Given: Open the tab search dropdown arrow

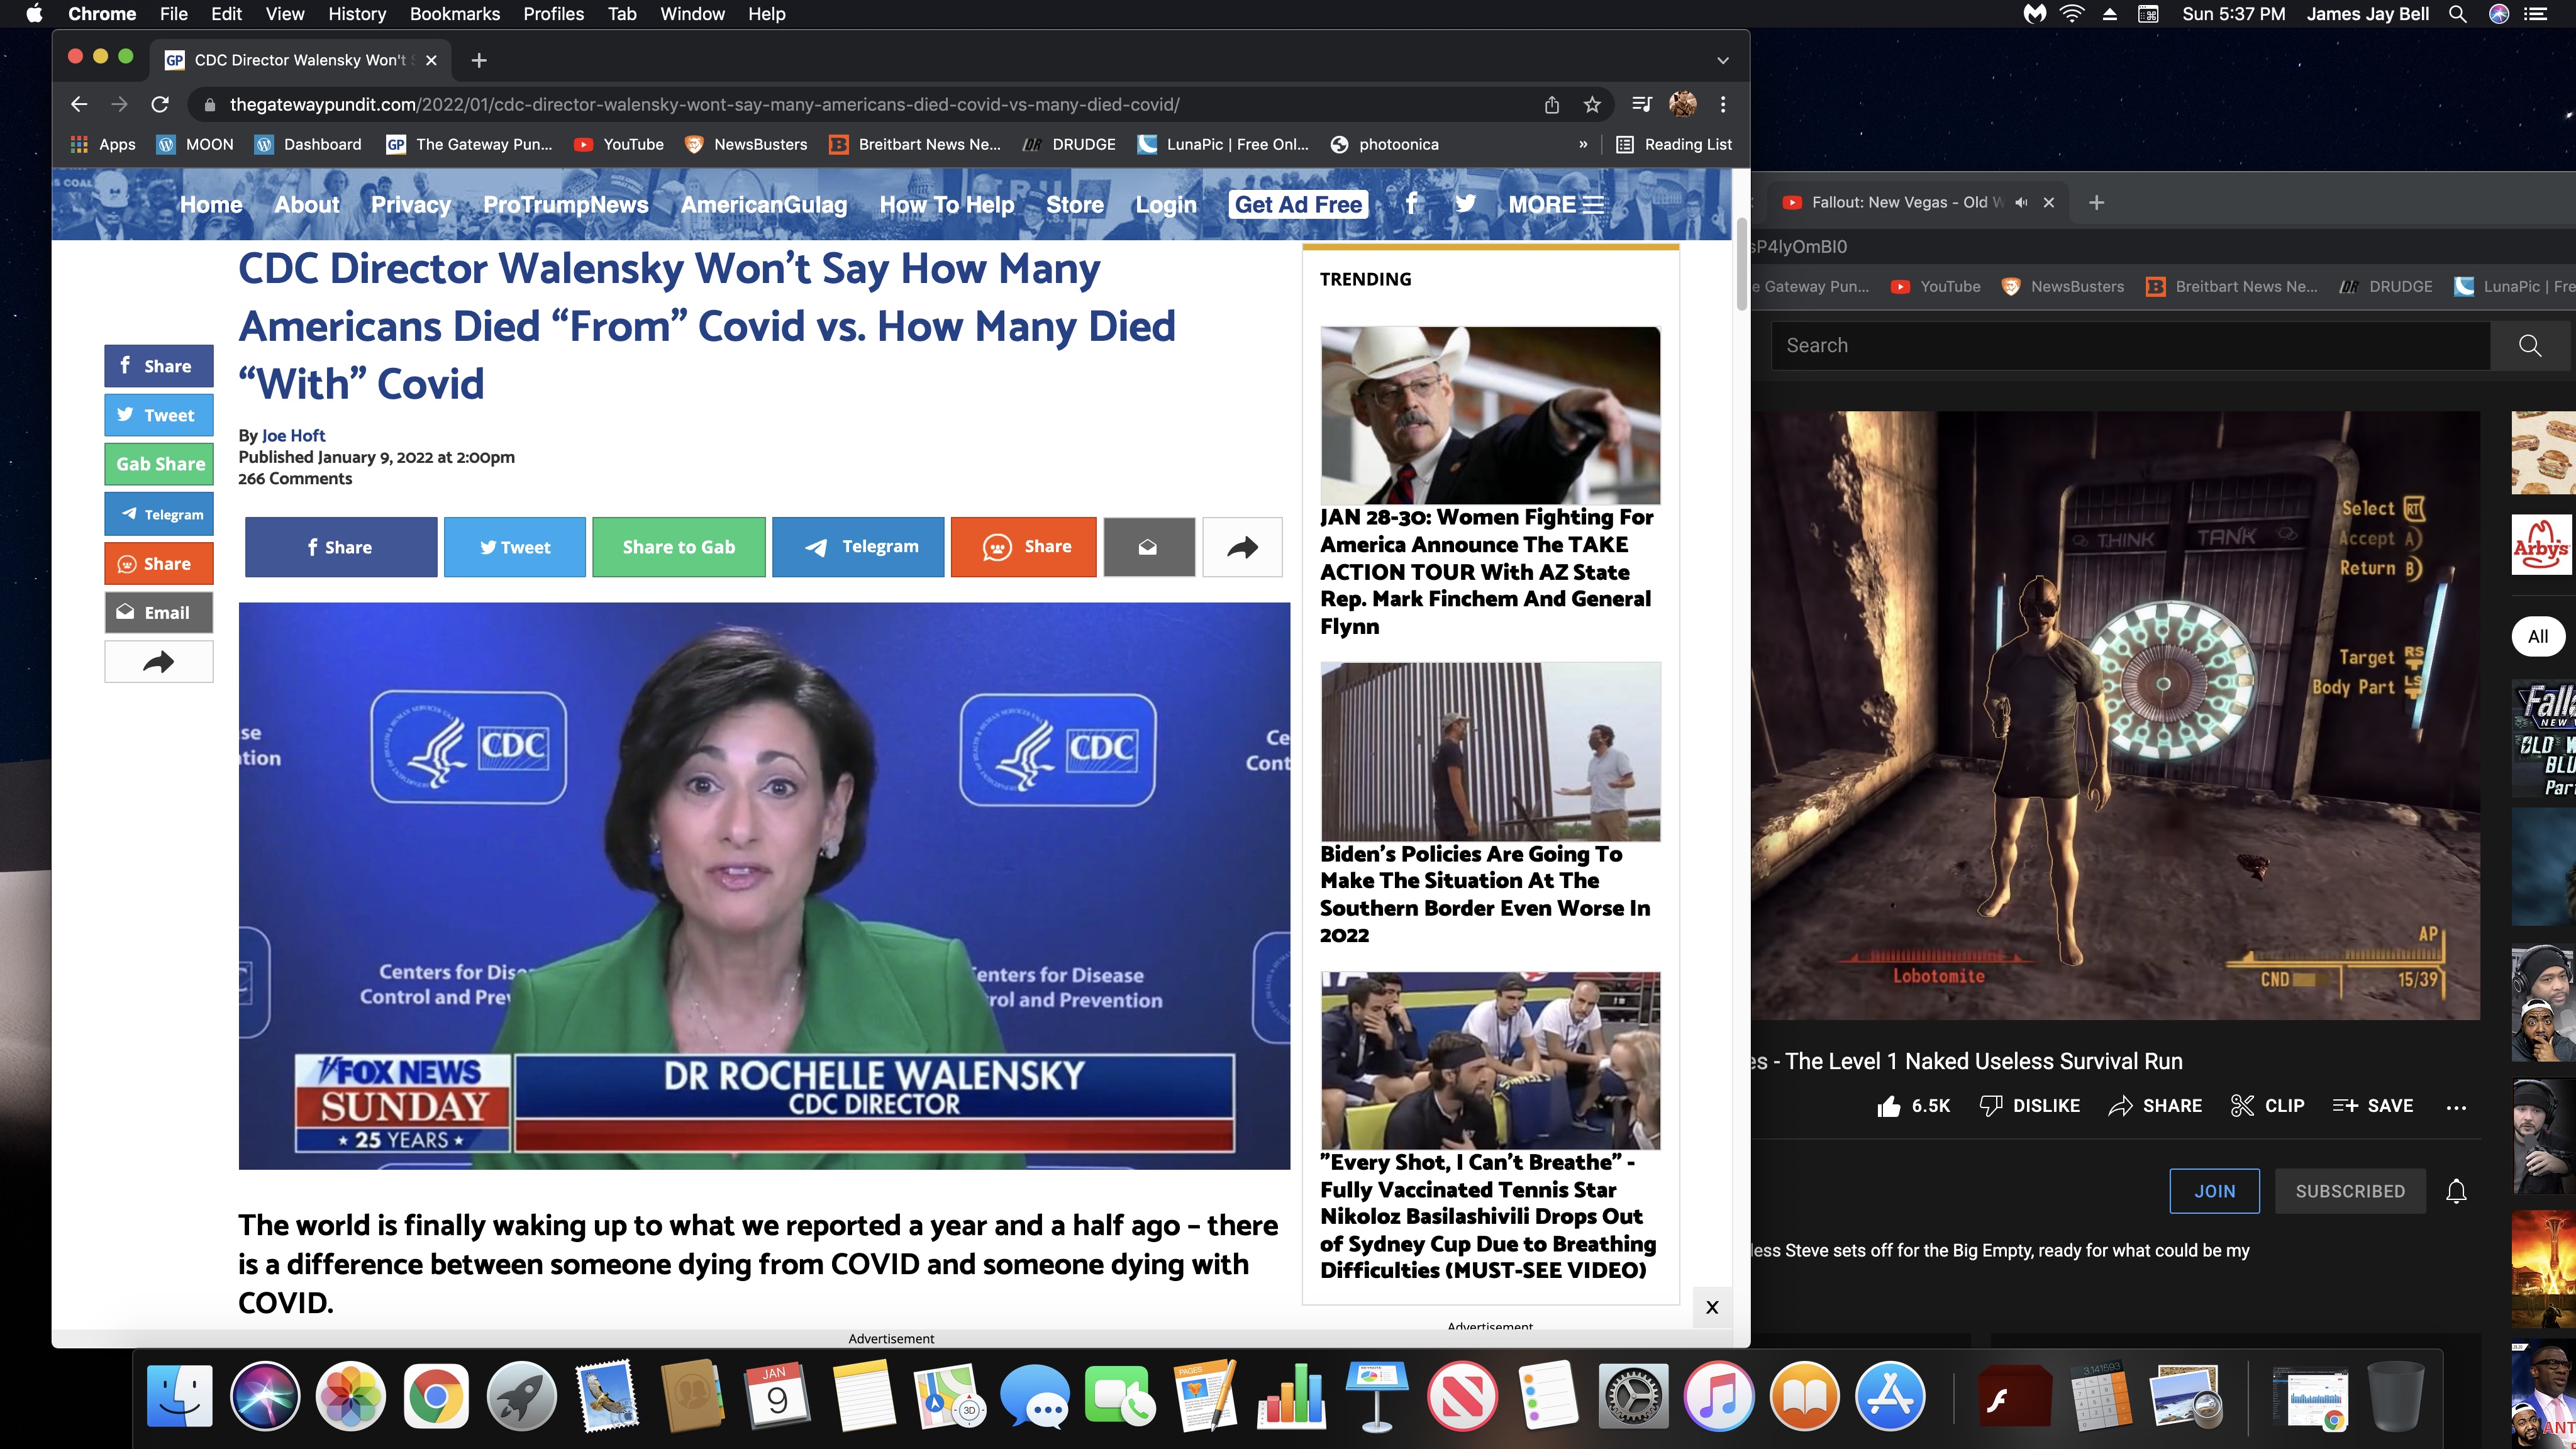Looking at the screenshot, I should point(1723,60).
